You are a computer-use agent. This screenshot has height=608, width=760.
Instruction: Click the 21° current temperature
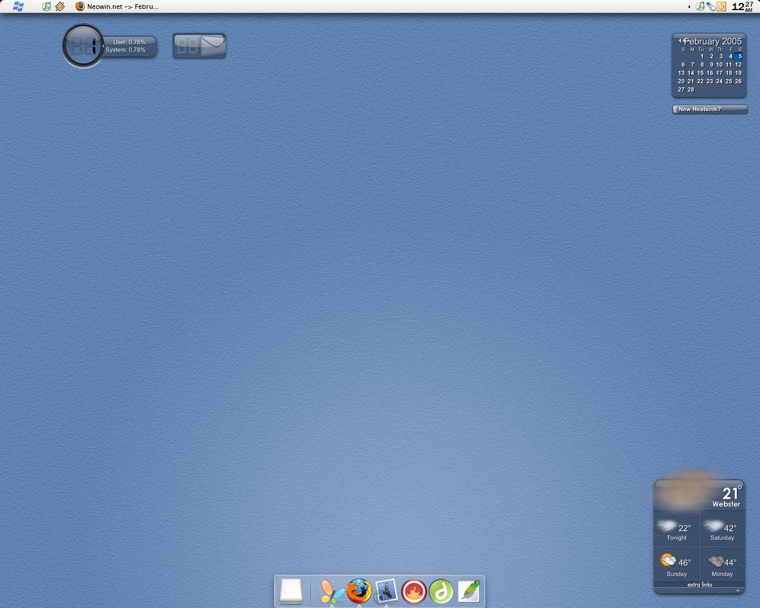(731, 493)
